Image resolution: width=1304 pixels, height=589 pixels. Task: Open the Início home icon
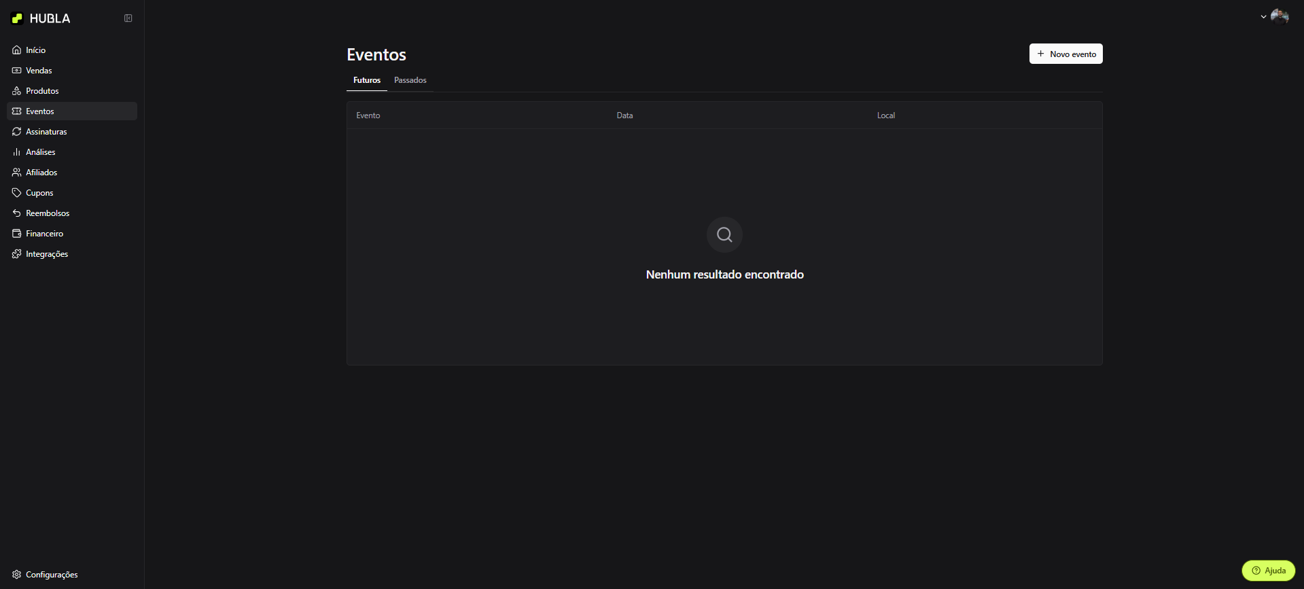pos(17,50)
